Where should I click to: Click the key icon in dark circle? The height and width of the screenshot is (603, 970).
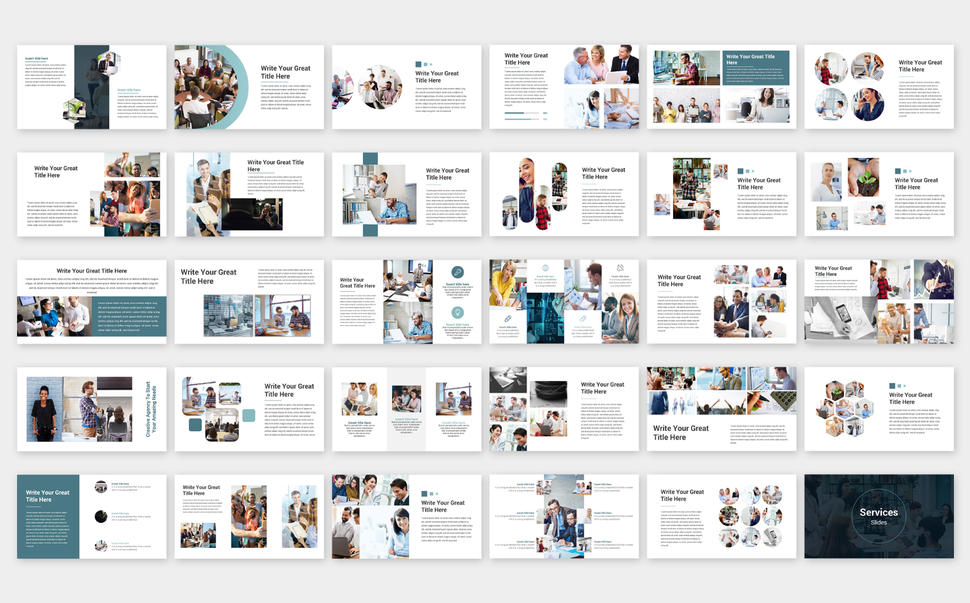457,272
